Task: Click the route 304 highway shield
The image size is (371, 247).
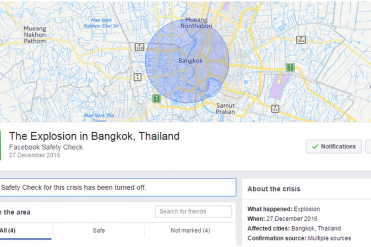Action: [301, 40]
